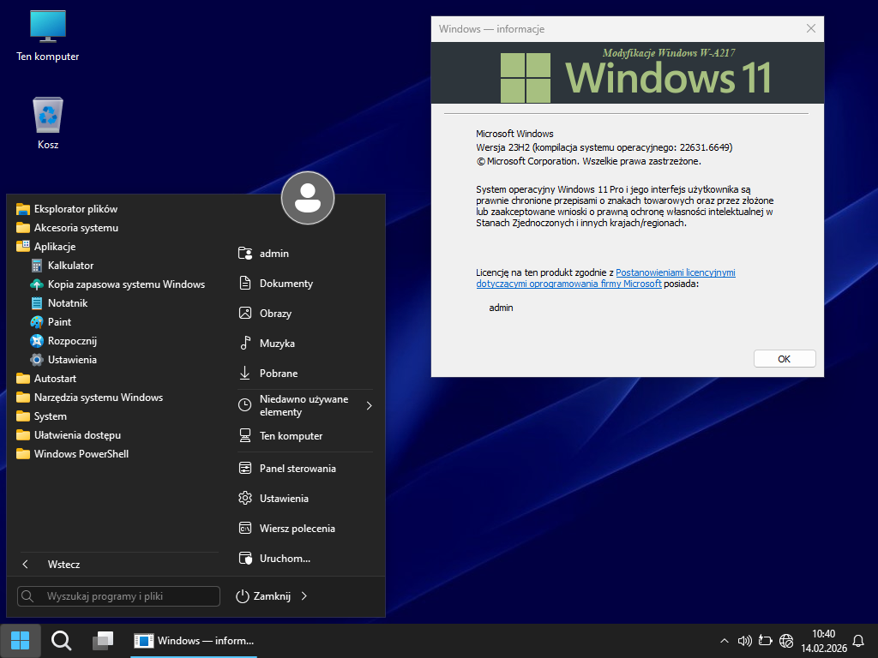Show hidden tray icons chevron
Screen dimensions: 878x658
[x=725, y=640]
